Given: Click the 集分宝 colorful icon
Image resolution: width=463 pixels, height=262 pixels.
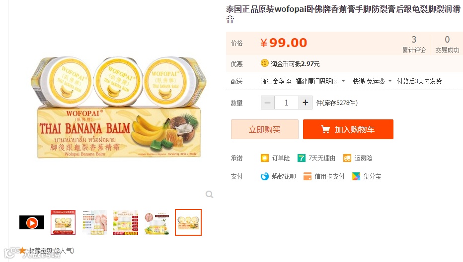Looking at the screenshot, I should 356,176.
